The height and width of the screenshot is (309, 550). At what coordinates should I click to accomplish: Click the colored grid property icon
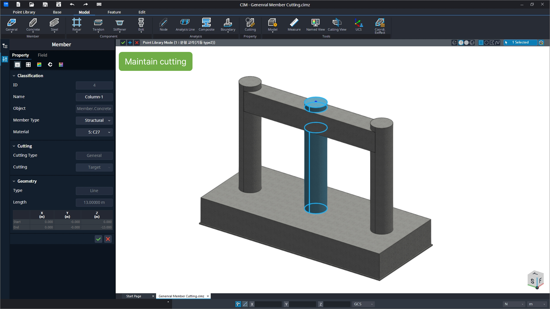[61, 65]
